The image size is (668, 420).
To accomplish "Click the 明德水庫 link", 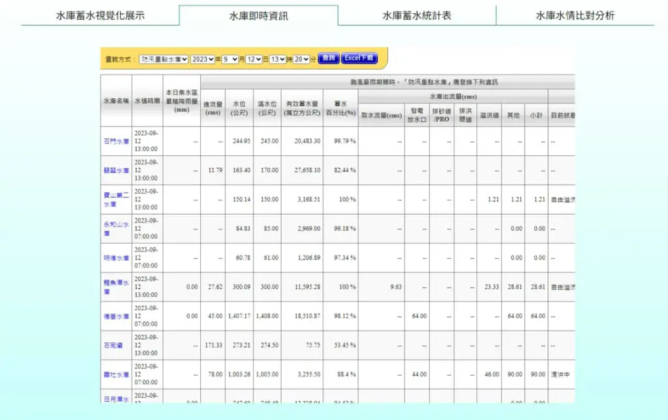I will click(x=116, y=258).
